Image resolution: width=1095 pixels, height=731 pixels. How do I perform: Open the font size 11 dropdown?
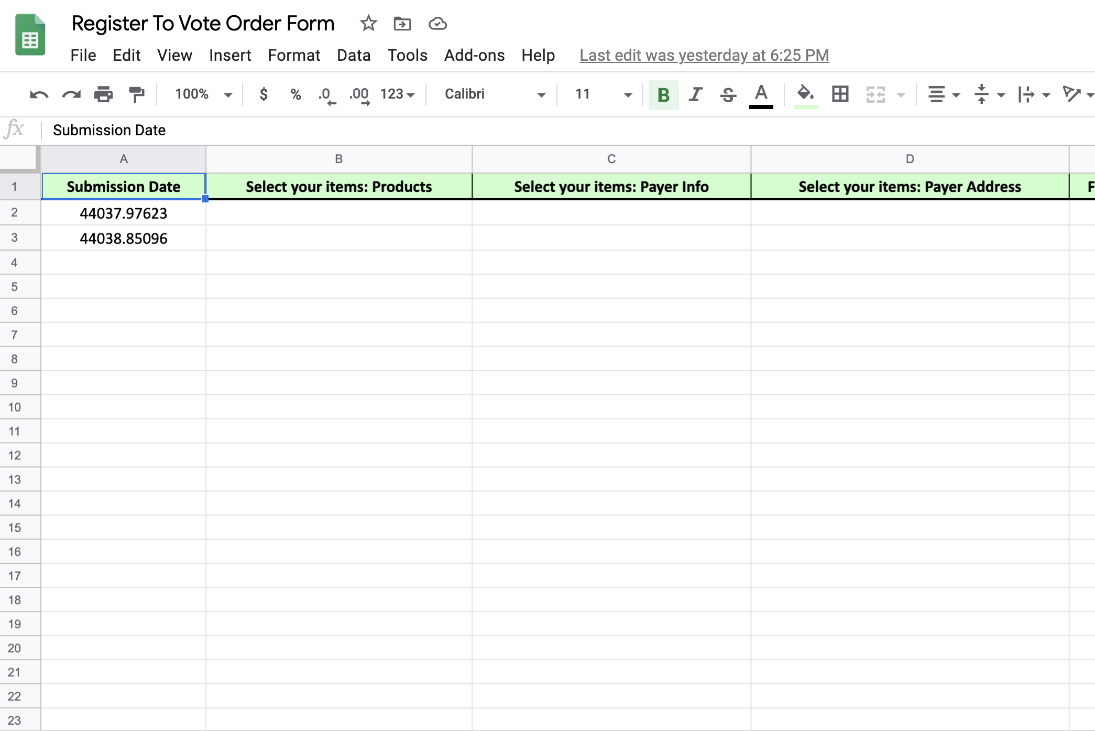pyautogui.click(x=603, y=94)
